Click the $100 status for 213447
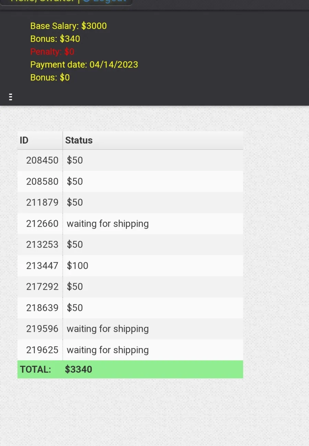The width and height of the screenshot is (309, 446). click(78, 266)
